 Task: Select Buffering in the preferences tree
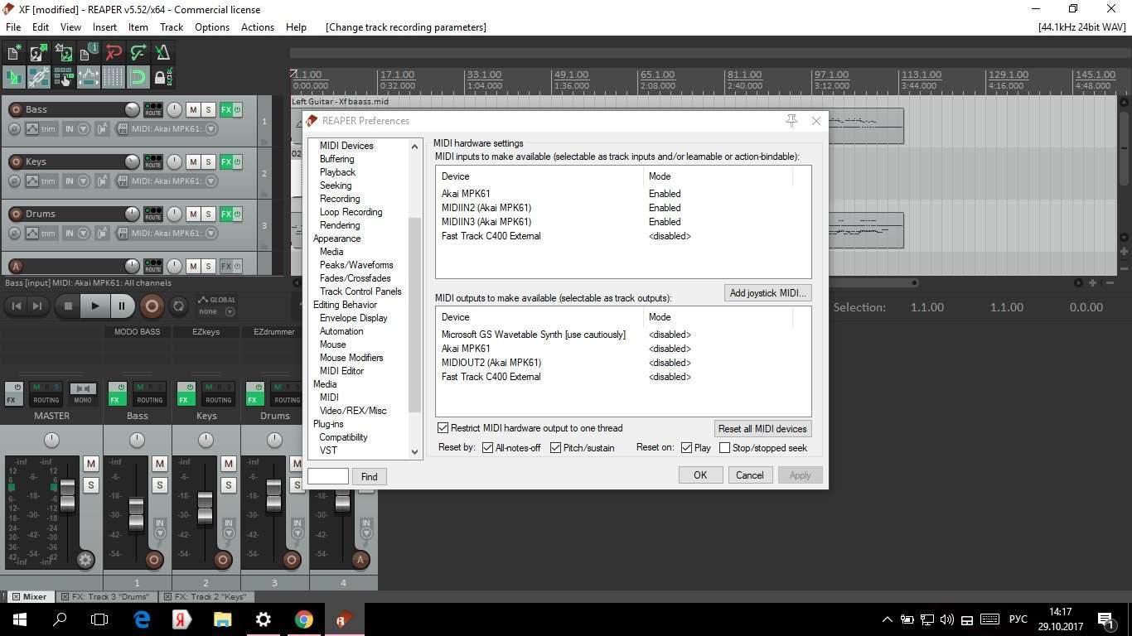(x=336, y=159)
